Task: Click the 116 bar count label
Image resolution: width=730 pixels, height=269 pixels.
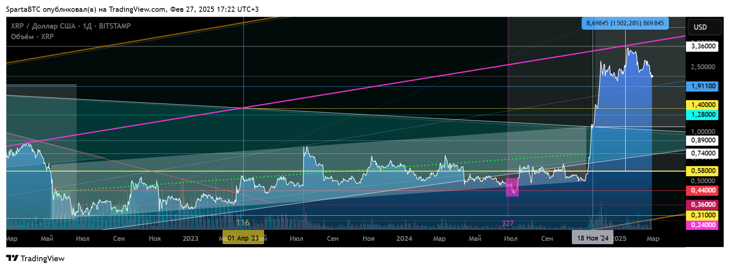Action: pyautogui.click(x=243, y=223)
